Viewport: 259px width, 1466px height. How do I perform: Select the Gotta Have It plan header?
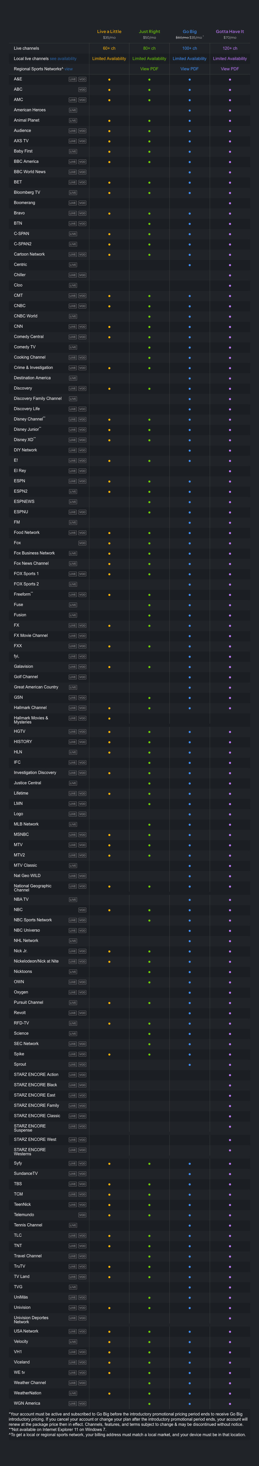pyautogui.click(x=230, y=32)
